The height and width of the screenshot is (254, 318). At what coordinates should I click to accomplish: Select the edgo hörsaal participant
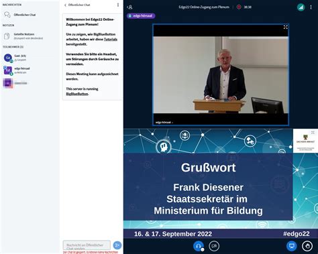(x=22, y=70)
